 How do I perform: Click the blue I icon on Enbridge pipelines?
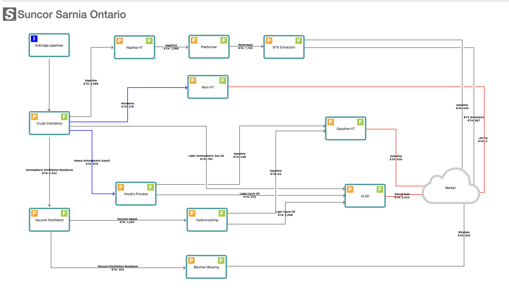[x=34, y=39]
